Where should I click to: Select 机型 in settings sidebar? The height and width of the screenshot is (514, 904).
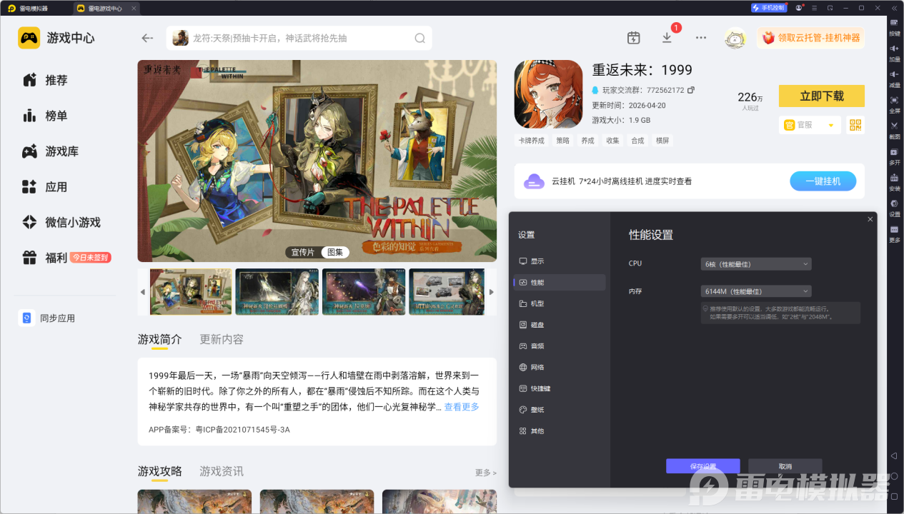560,303
